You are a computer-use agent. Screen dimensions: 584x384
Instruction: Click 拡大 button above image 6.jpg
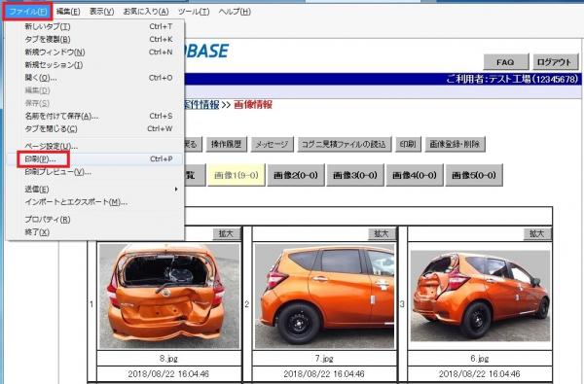[537, 233]
